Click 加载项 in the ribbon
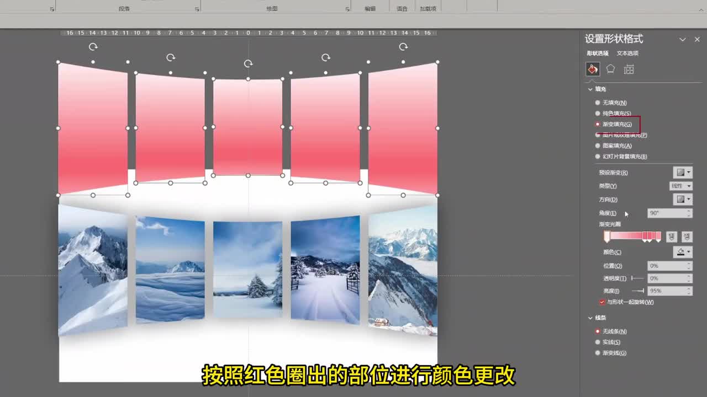This screenshot has height=397, width=707. (428, 8)
